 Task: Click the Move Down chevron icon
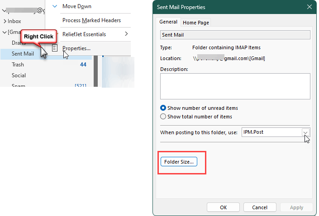coord(54,6)
